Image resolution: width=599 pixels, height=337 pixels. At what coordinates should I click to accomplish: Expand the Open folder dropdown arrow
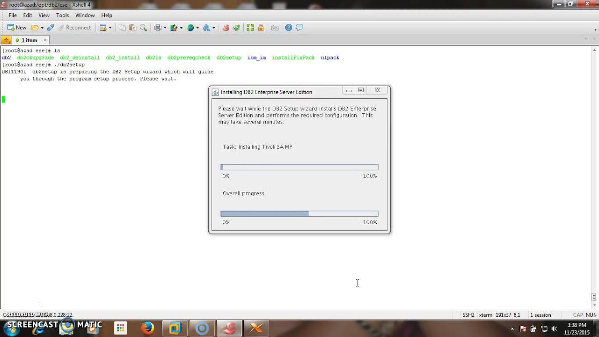coord(42,28)
